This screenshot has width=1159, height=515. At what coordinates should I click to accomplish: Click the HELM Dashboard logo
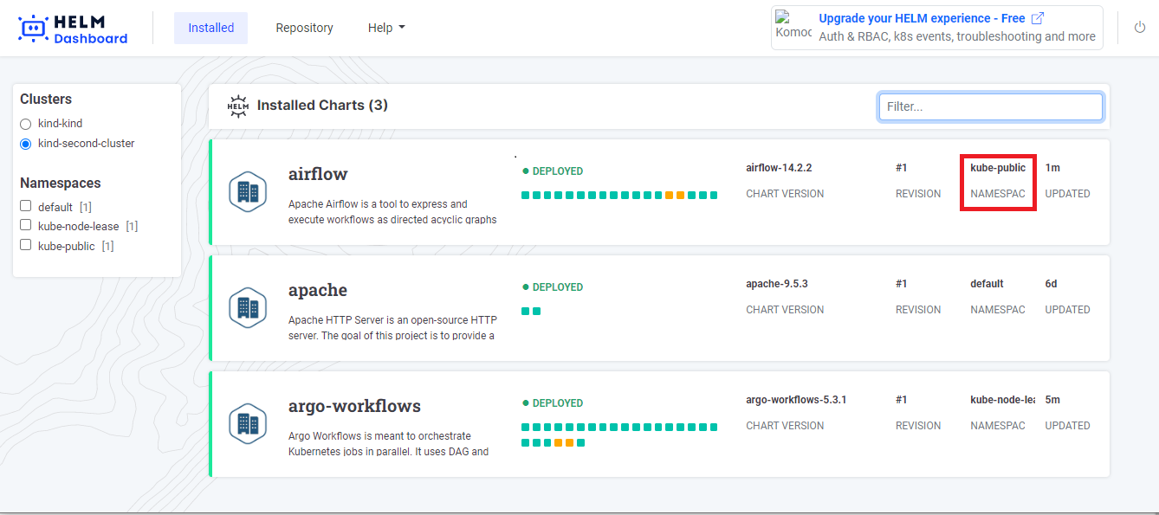tap(73, 29)
